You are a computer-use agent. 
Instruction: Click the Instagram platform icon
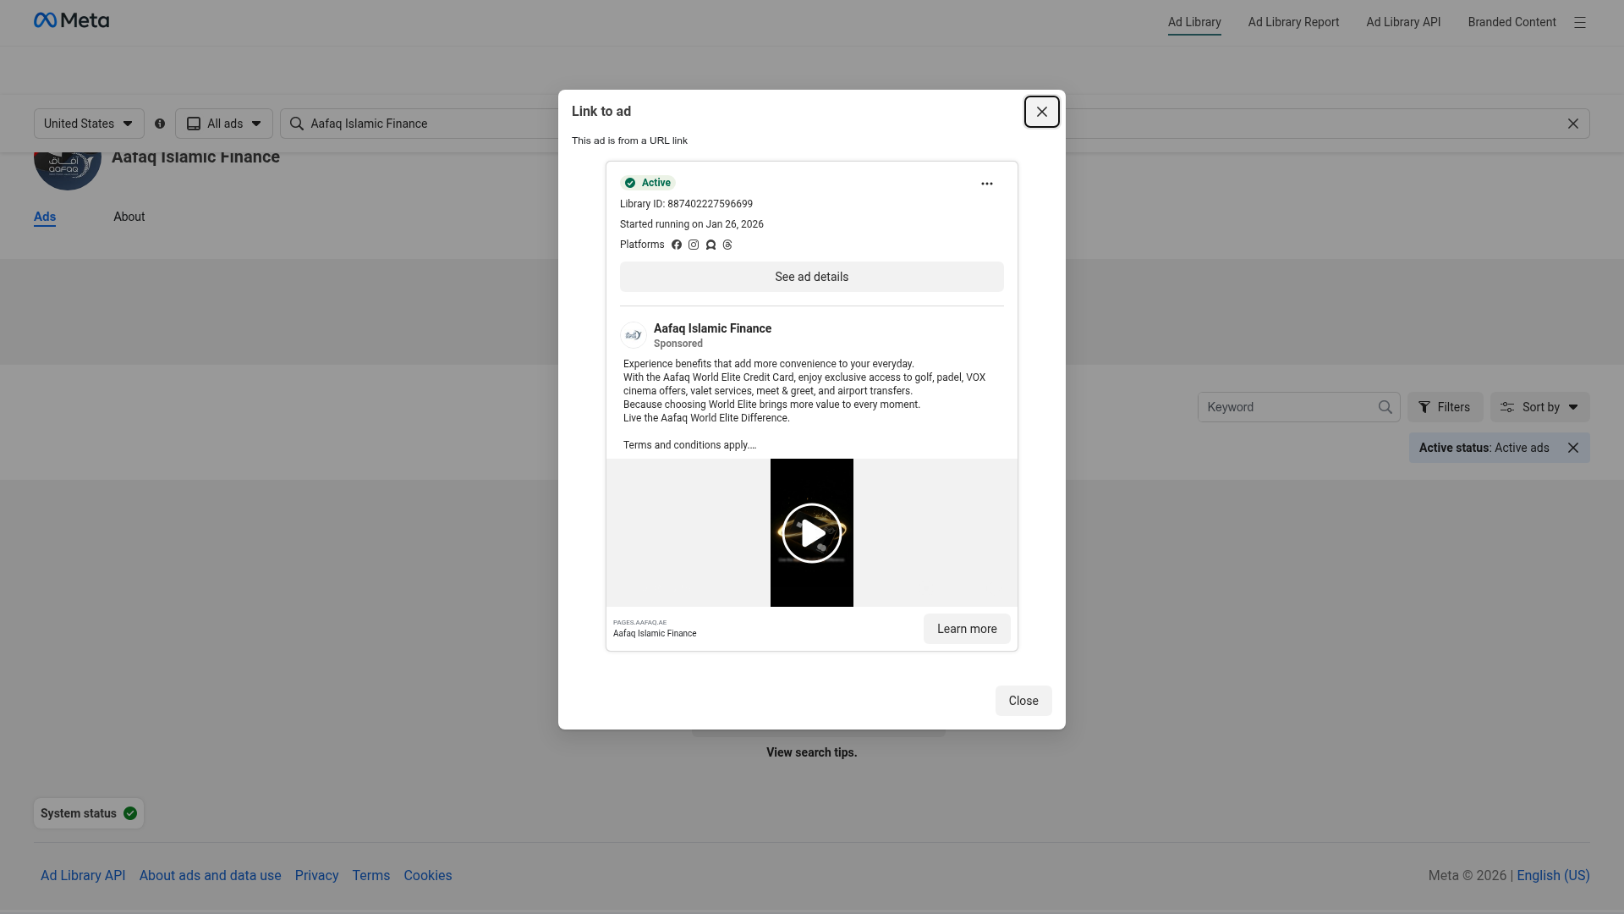(694, 245)
